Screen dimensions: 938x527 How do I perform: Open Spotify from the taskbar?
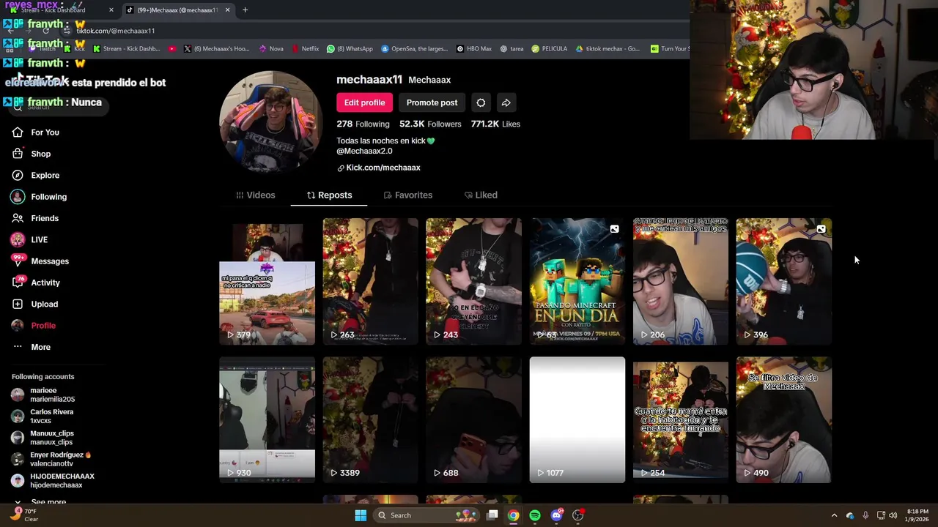coord(535,515)
